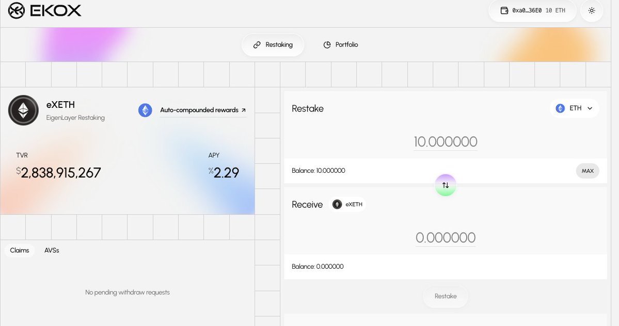This screenshot has height=326, width=619.
Task: Open the Auto-compounded rewards link
Action: [x=203, y=110]
